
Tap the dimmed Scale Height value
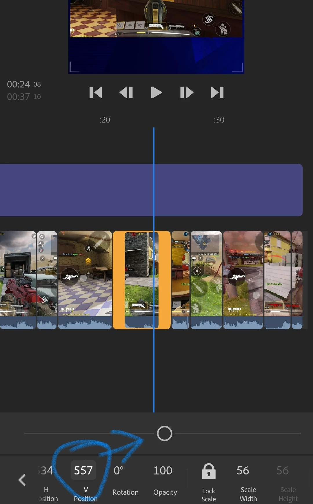[283, 470]
